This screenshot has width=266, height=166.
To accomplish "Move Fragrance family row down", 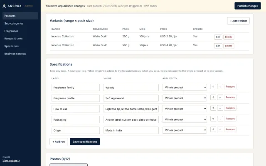I will [220, 87].
